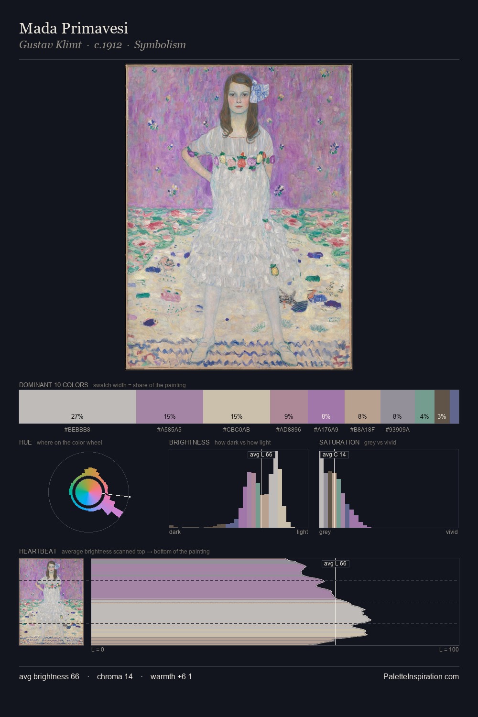Click the heartbeat 'avg L 66' label
Screen dimensions: 478x717
tap(335, 564)
